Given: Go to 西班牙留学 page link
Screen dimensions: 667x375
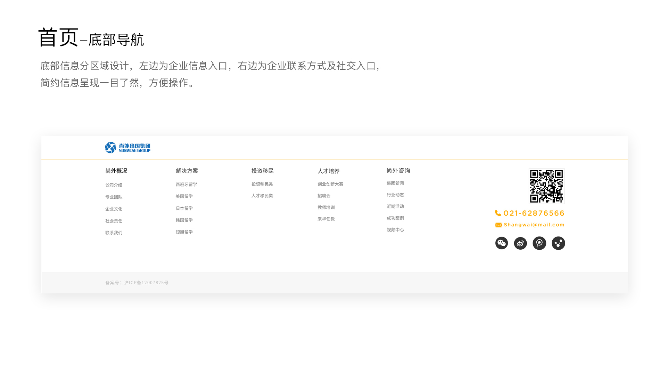Looking at the screenshot, I should pos(186,184).
